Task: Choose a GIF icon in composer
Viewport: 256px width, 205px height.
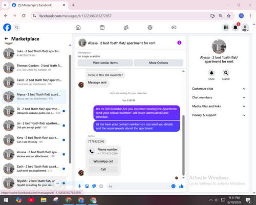Action: (x=101, y=186)
